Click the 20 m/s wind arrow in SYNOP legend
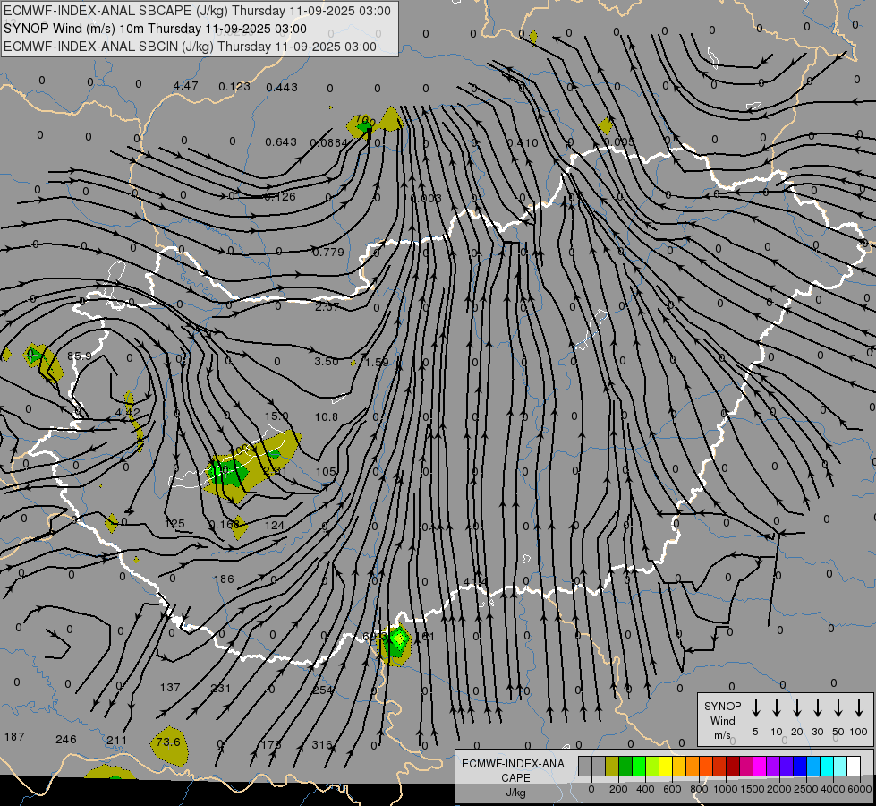This screenshot has width=876, height=806. pos(796,708)
